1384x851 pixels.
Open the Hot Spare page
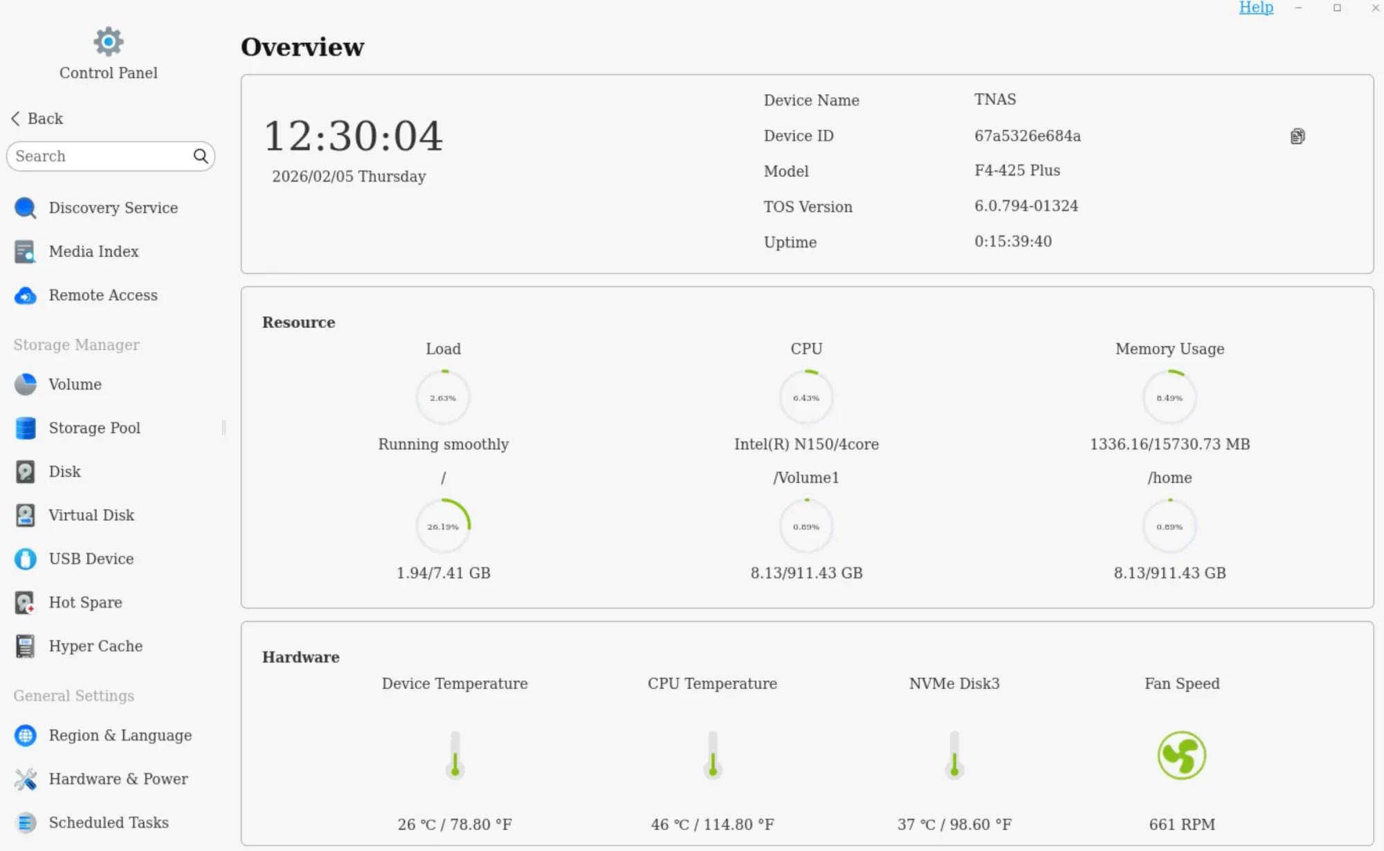pyautogui.click(x=85, y=602)
